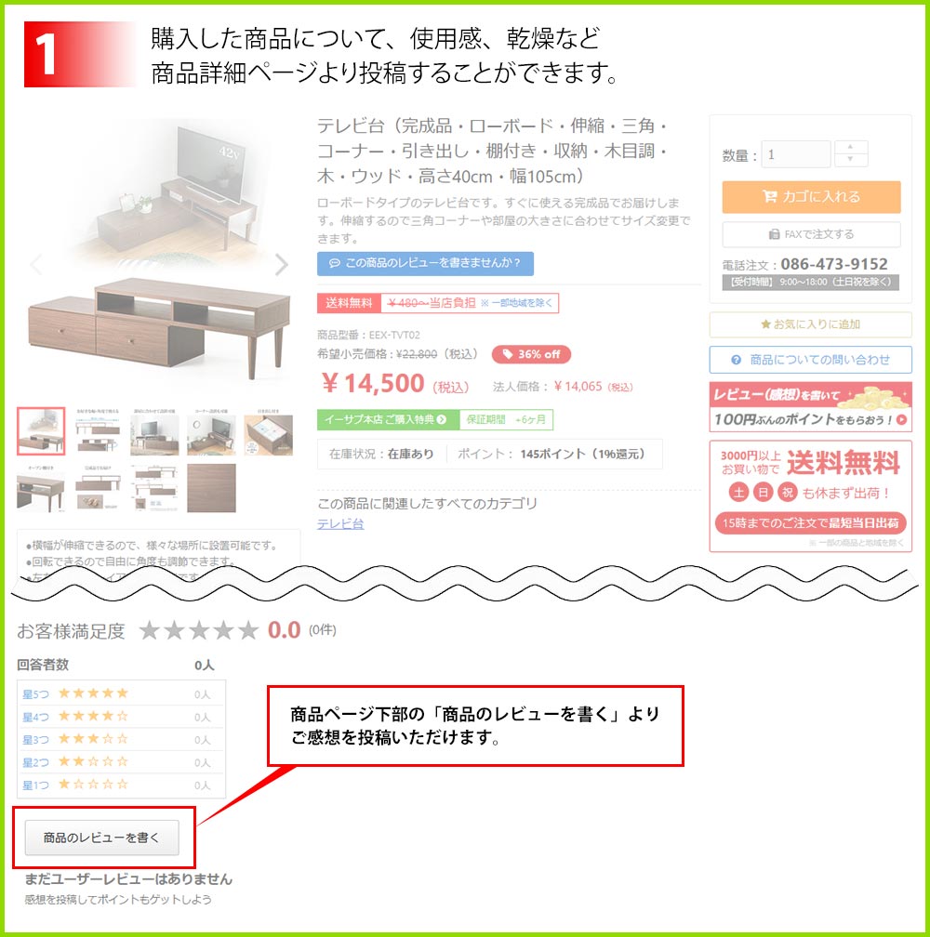Open イーサプ本店 ご購入特典 green badge
The width and height of the screenshot is (930, 937).
click(x=388, y=419)
